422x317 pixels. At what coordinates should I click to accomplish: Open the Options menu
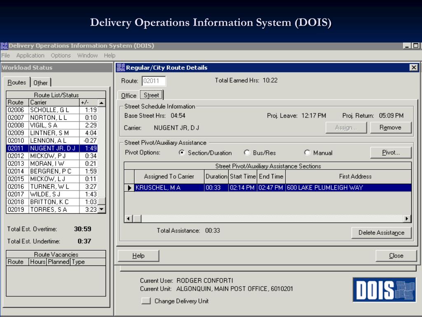[61, 56]
